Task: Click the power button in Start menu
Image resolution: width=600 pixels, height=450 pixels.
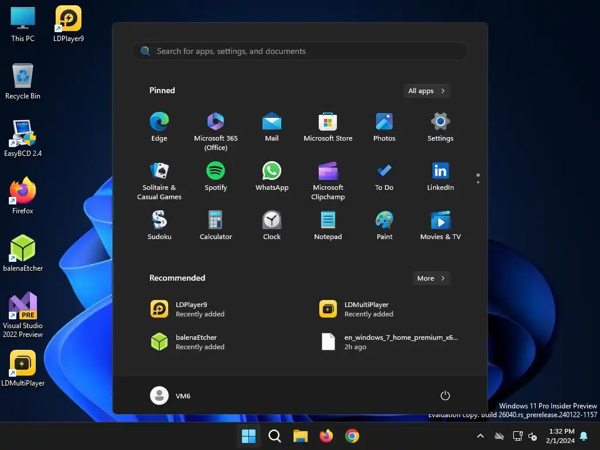Action: coord(445,396)
